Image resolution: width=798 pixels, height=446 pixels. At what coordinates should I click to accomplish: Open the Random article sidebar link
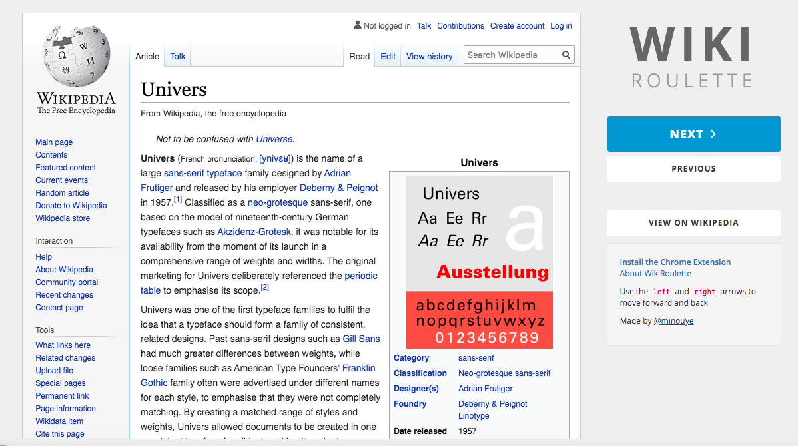[x=62, y=193]
